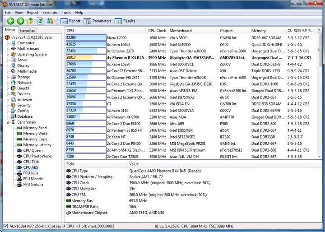This screenshot has height=232, width=325.
Task: Toggle the status bar checkbox beside AES result
Action: click(x=5, y=226)
